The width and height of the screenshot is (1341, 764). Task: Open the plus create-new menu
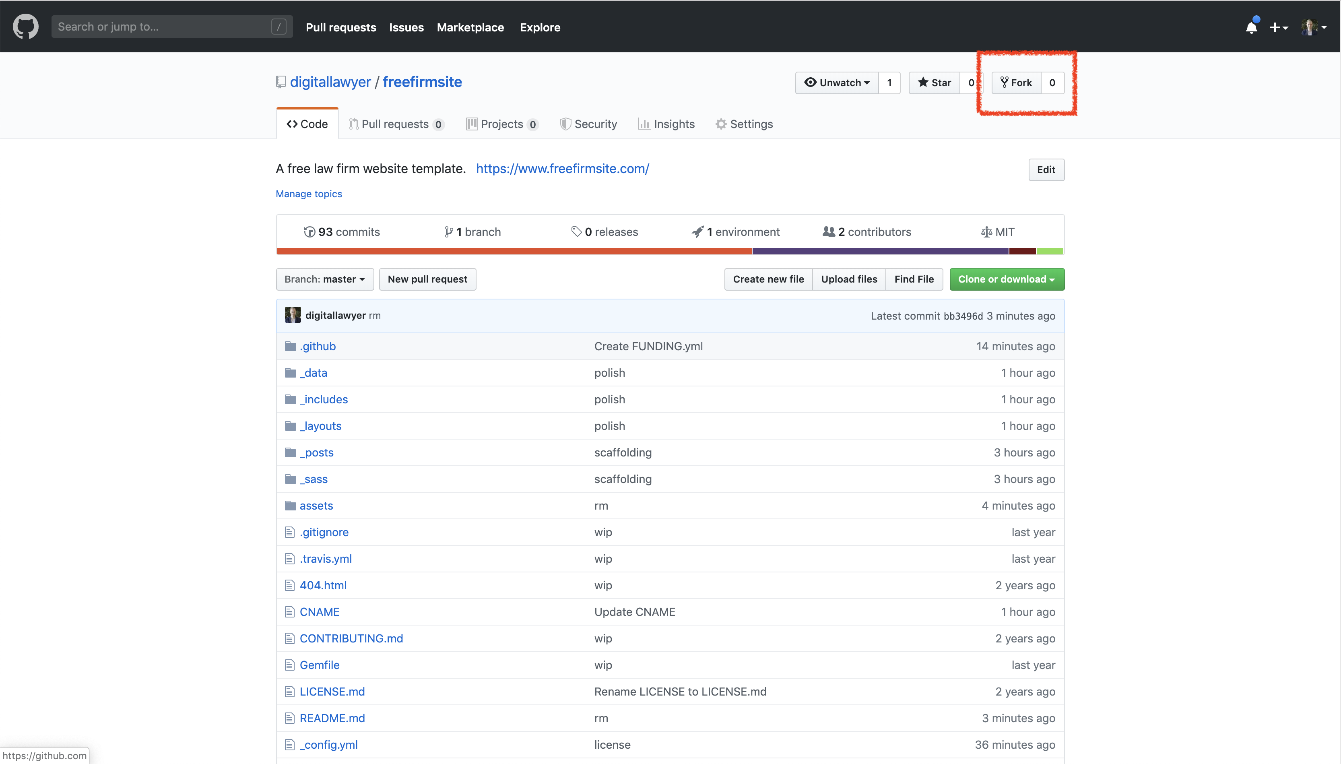(1278, 27)
